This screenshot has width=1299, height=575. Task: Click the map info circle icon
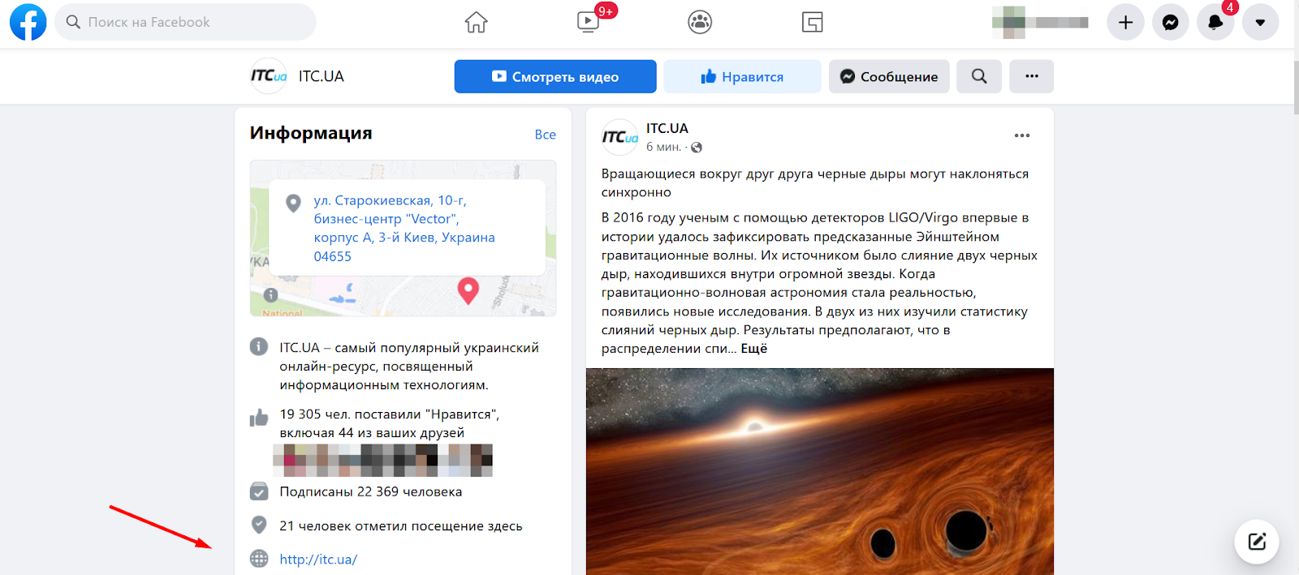point(270,295)
